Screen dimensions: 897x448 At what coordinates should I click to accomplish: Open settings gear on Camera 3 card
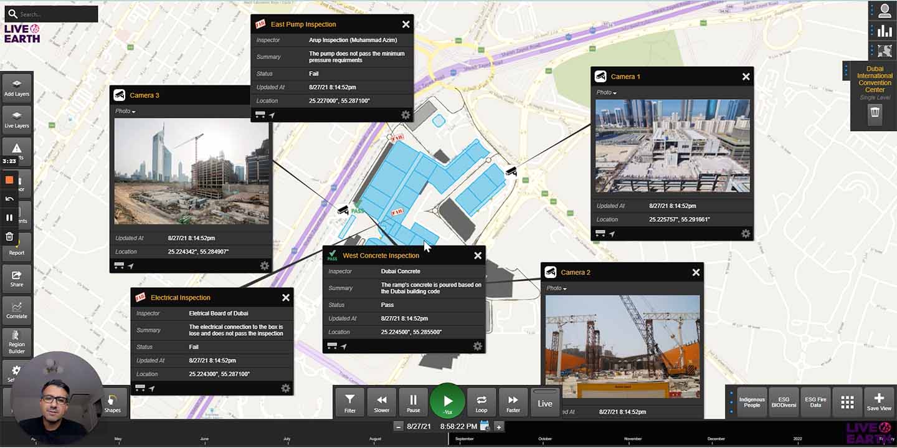point(265,265)
